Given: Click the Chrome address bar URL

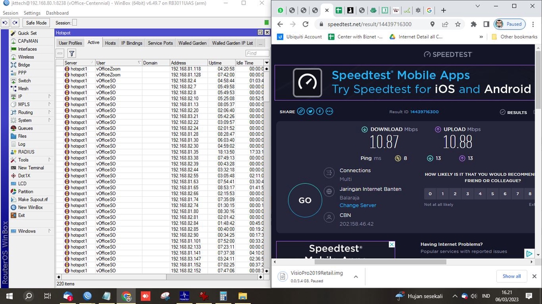Looking at the screenshot, I should click(369, 24).
